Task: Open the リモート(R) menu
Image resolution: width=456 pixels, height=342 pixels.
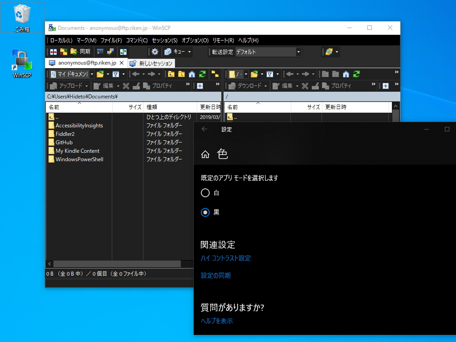Action: click(x=225, y=41)
